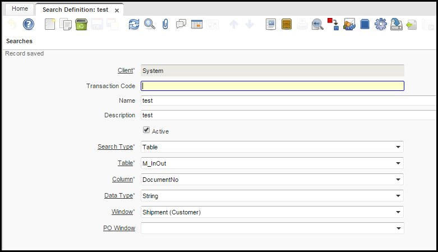The image size is (438, 252).
Task: Switch to the Home tab
Action: (x=20, y=8)
